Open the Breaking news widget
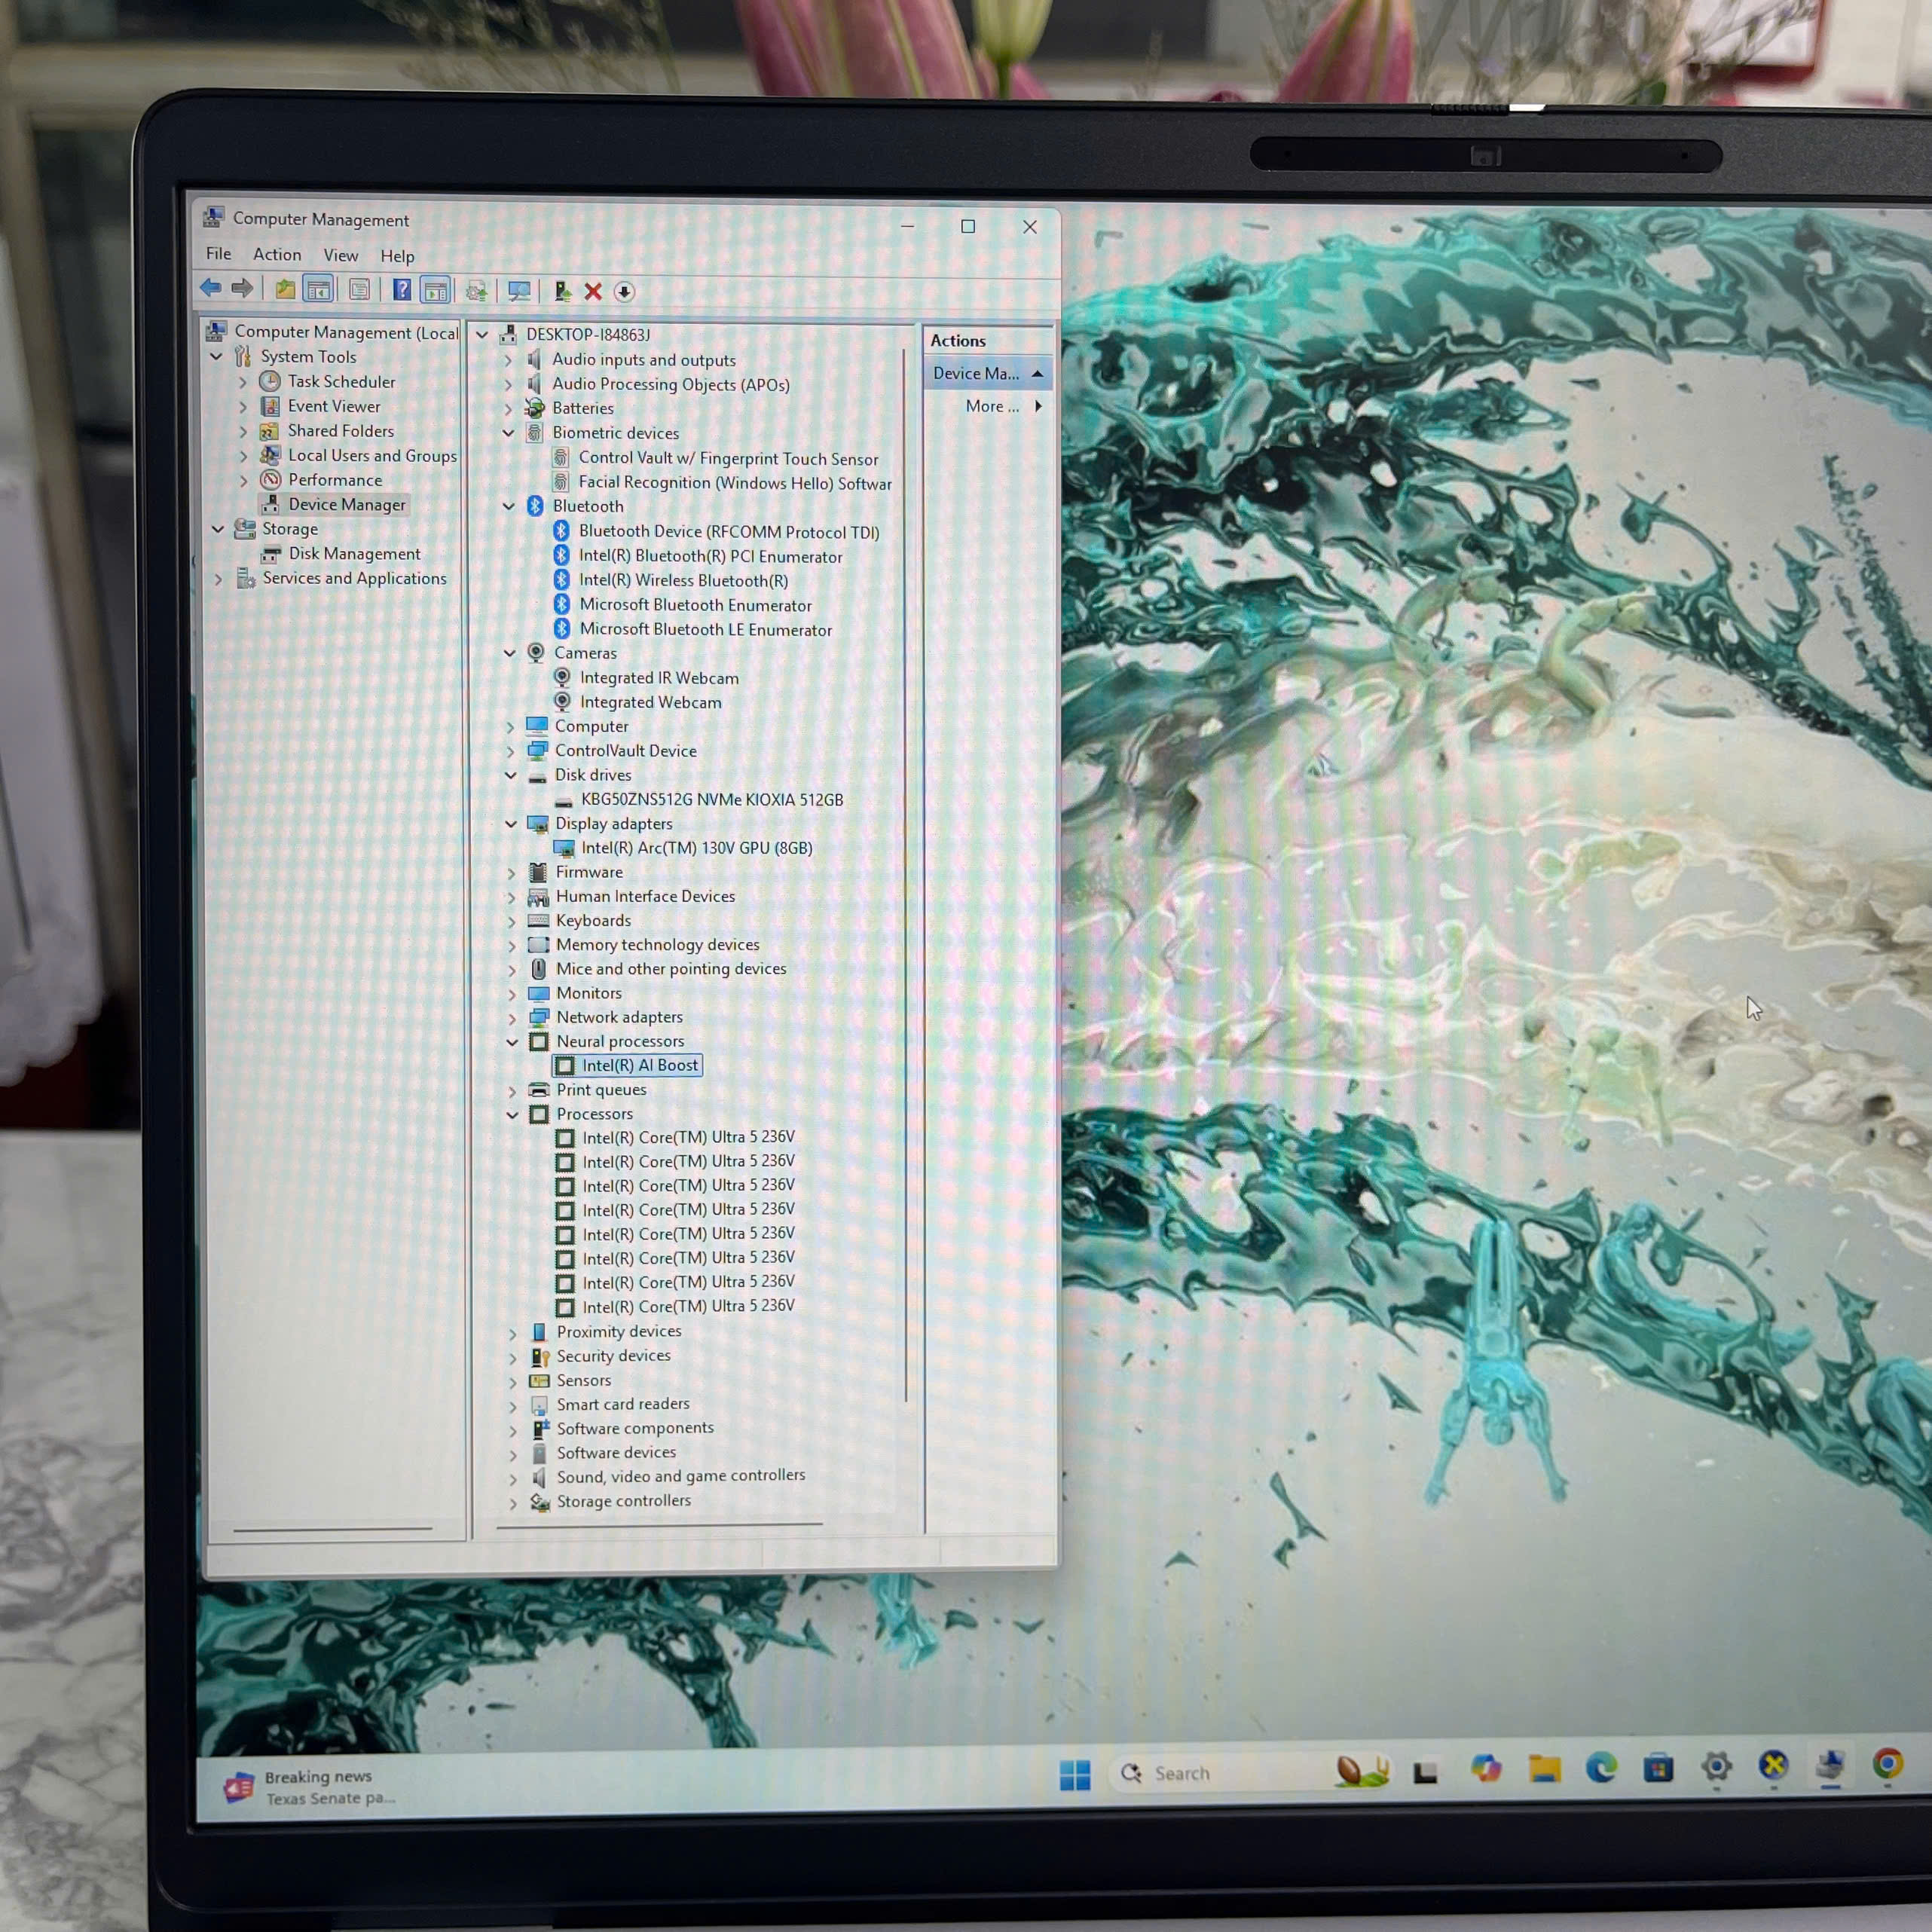This screenshot has height=1932, width=1932. 310,1787
